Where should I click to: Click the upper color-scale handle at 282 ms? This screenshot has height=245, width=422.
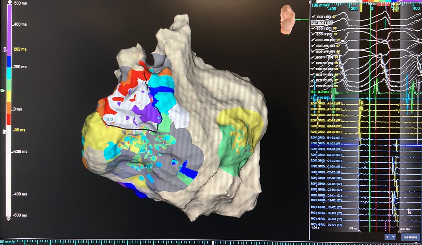5,50
